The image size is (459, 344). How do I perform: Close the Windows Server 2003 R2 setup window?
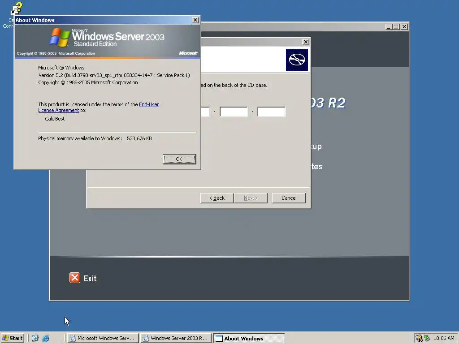click(404, 26)
